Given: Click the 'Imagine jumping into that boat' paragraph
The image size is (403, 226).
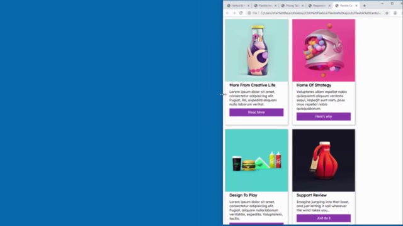Looking at the screenshot, I should (322, 206).
